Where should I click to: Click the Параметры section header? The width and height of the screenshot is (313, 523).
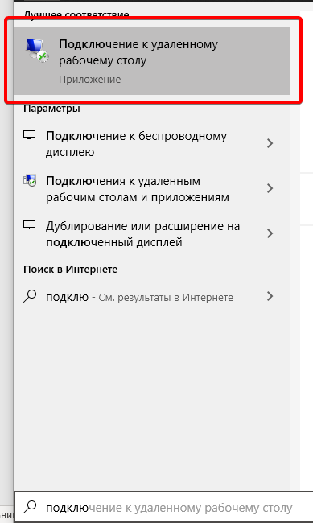(x=51, y=109)
